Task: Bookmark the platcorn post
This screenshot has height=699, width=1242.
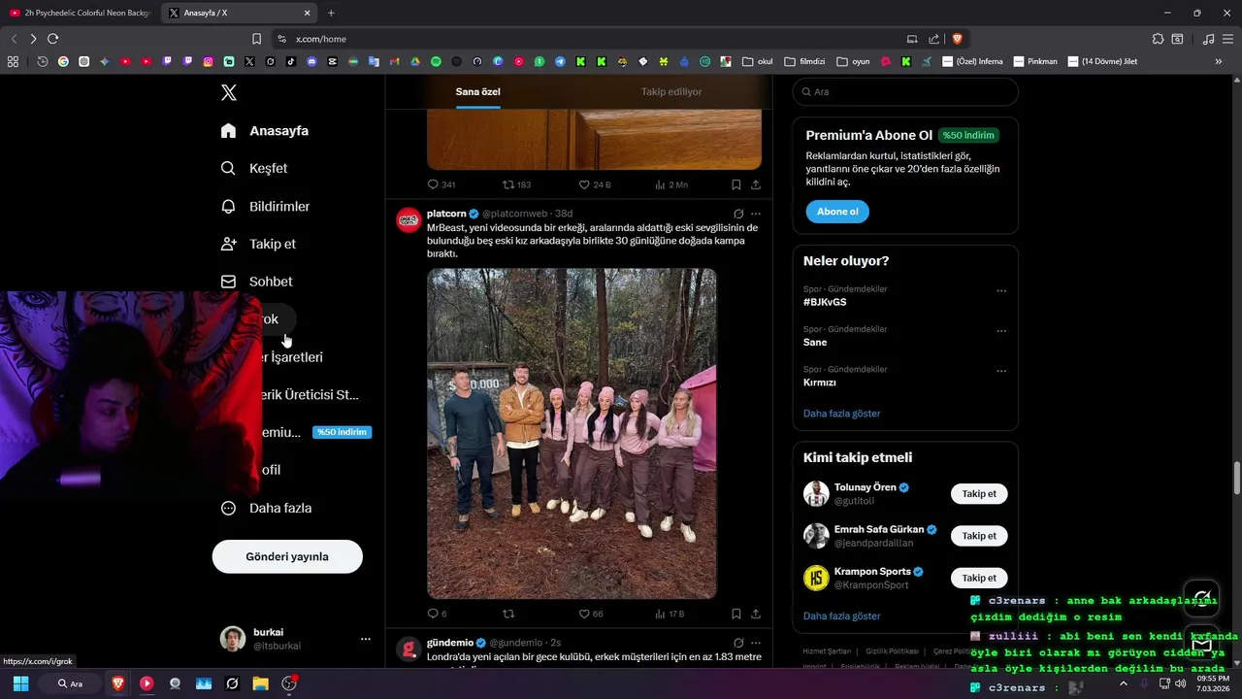Action: pyautogui.click(x=736, y=614)
